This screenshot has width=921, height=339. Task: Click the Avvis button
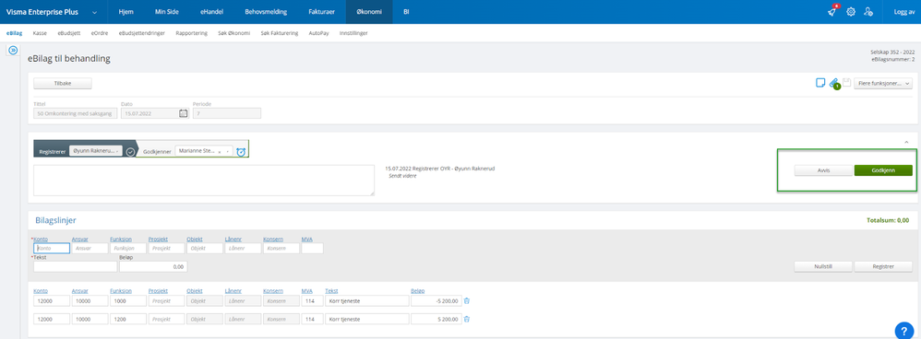[x=823, y=170]
